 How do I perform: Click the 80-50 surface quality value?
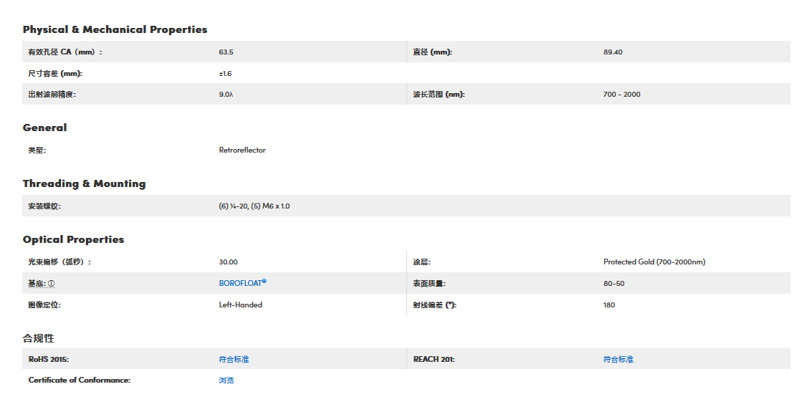(x=614, y=284)
